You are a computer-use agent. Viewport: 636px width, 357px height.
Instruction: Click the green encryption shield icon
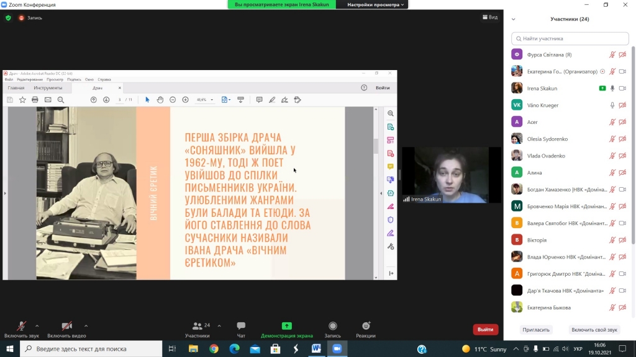click(x=8, y=18)
